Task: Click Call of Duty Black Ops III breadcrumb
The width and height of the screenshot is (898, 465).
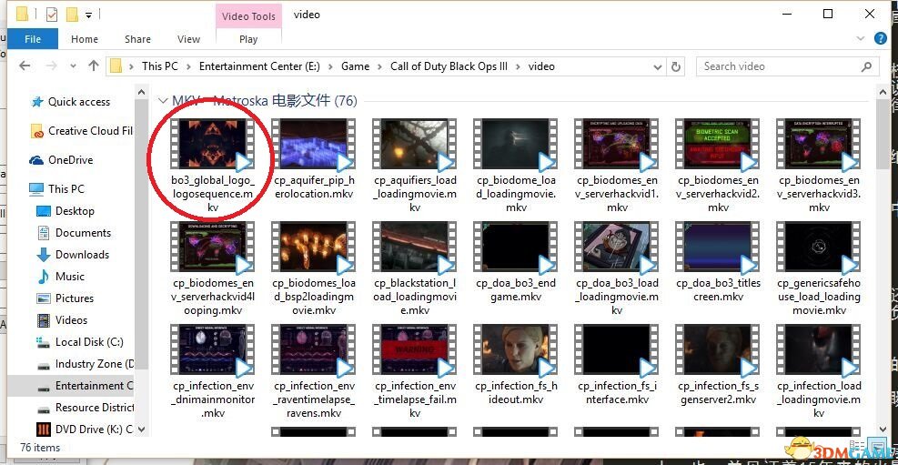Action: (x=449, y=66)
